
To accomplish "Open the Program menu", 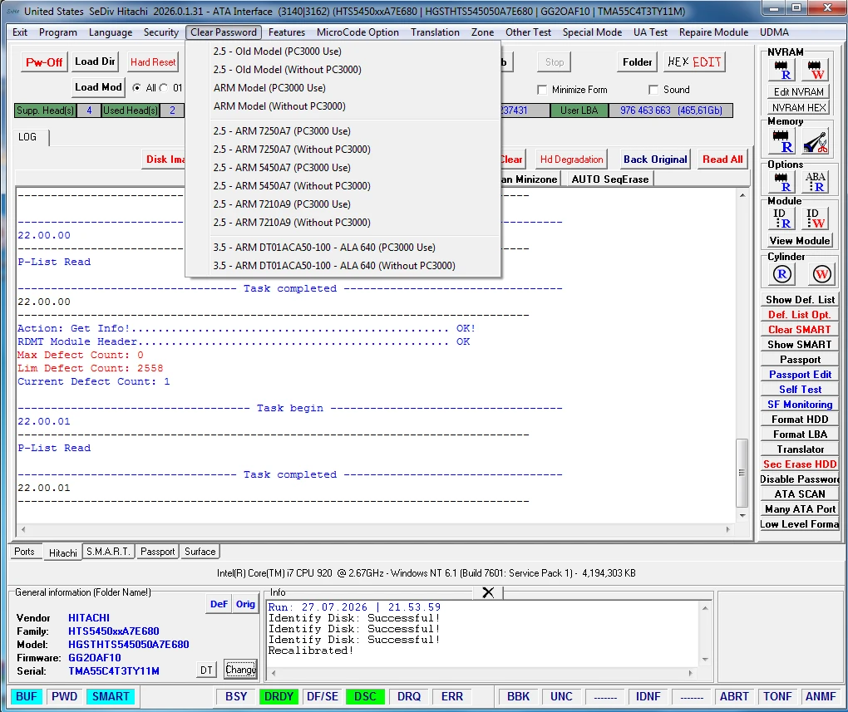I will pos(58,32).
